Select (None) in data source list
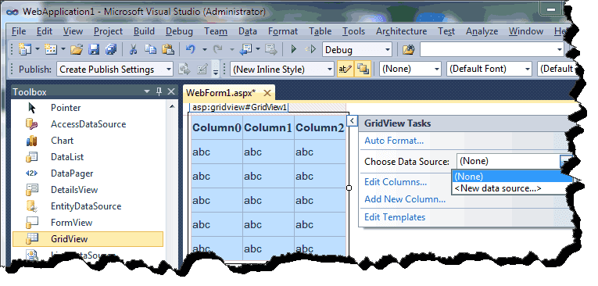Viewport: 598px width, 286px height. [x=512, y=177]
